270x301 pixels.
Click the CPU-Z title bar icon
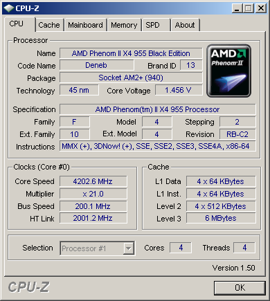9,8
